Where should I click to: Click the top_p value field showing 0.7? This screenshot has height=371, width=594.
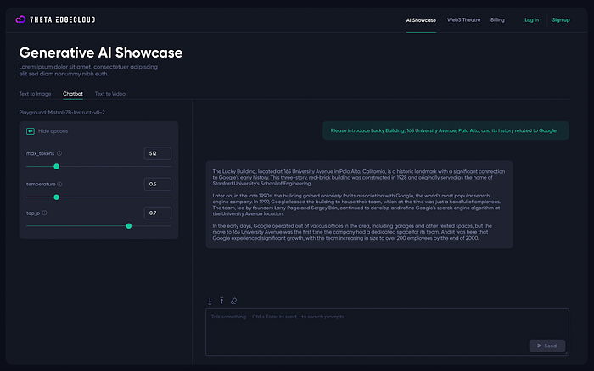click(x=158, y=213)
